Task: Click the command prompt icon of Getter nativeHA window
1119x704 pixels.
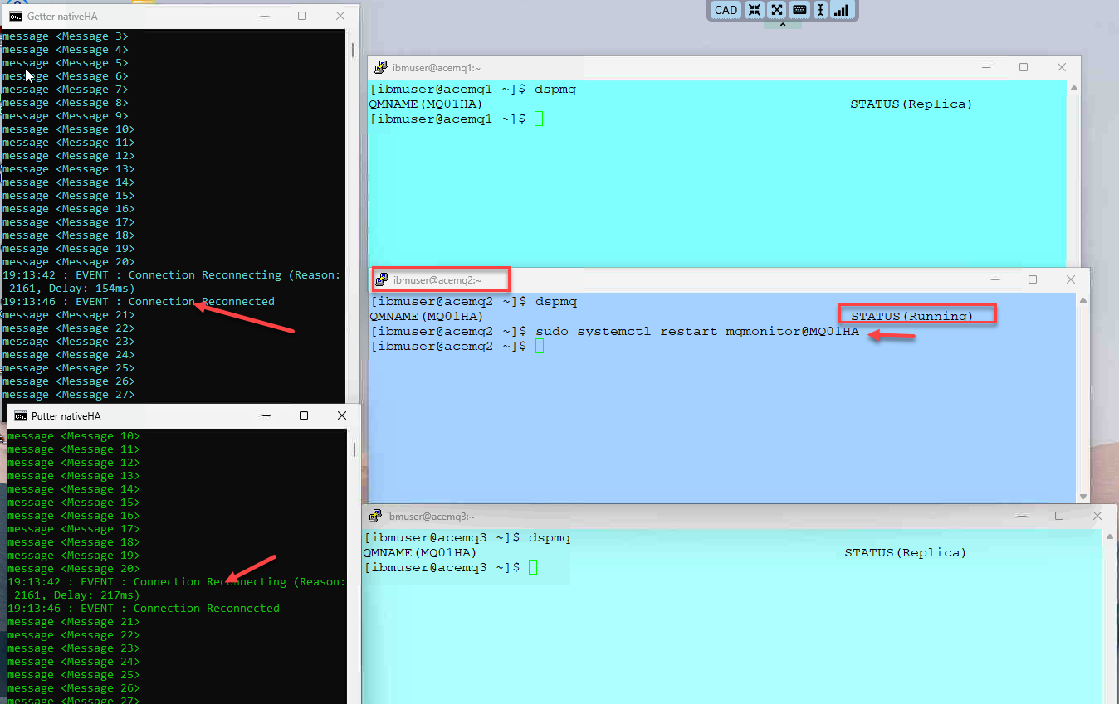Action: click(16, 16)
